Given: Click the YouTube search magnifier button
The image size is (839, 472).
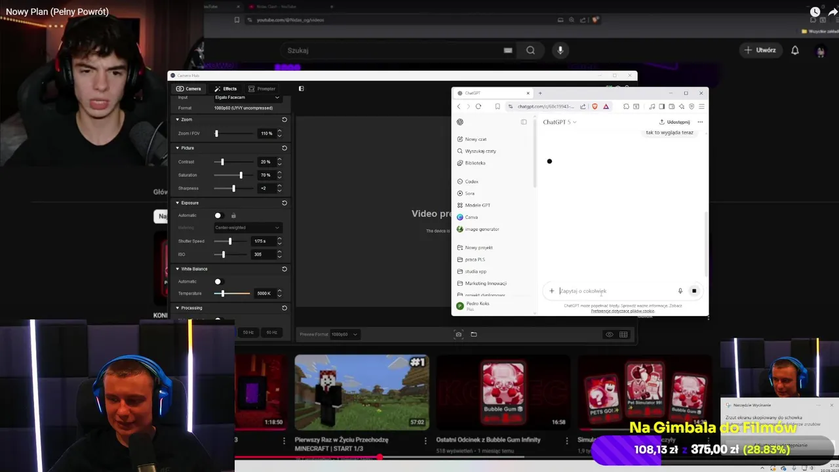Looking at the screenshot, I should 531,50.
